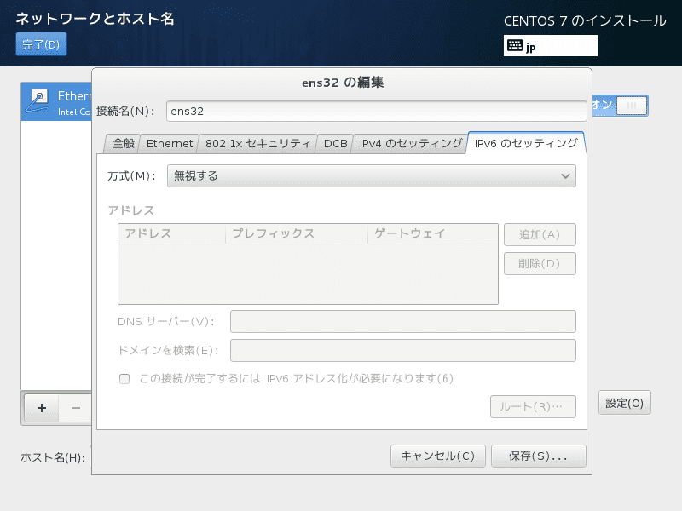Click the ルート routes button
Viewport: 682px width, 511px height.
533,407
